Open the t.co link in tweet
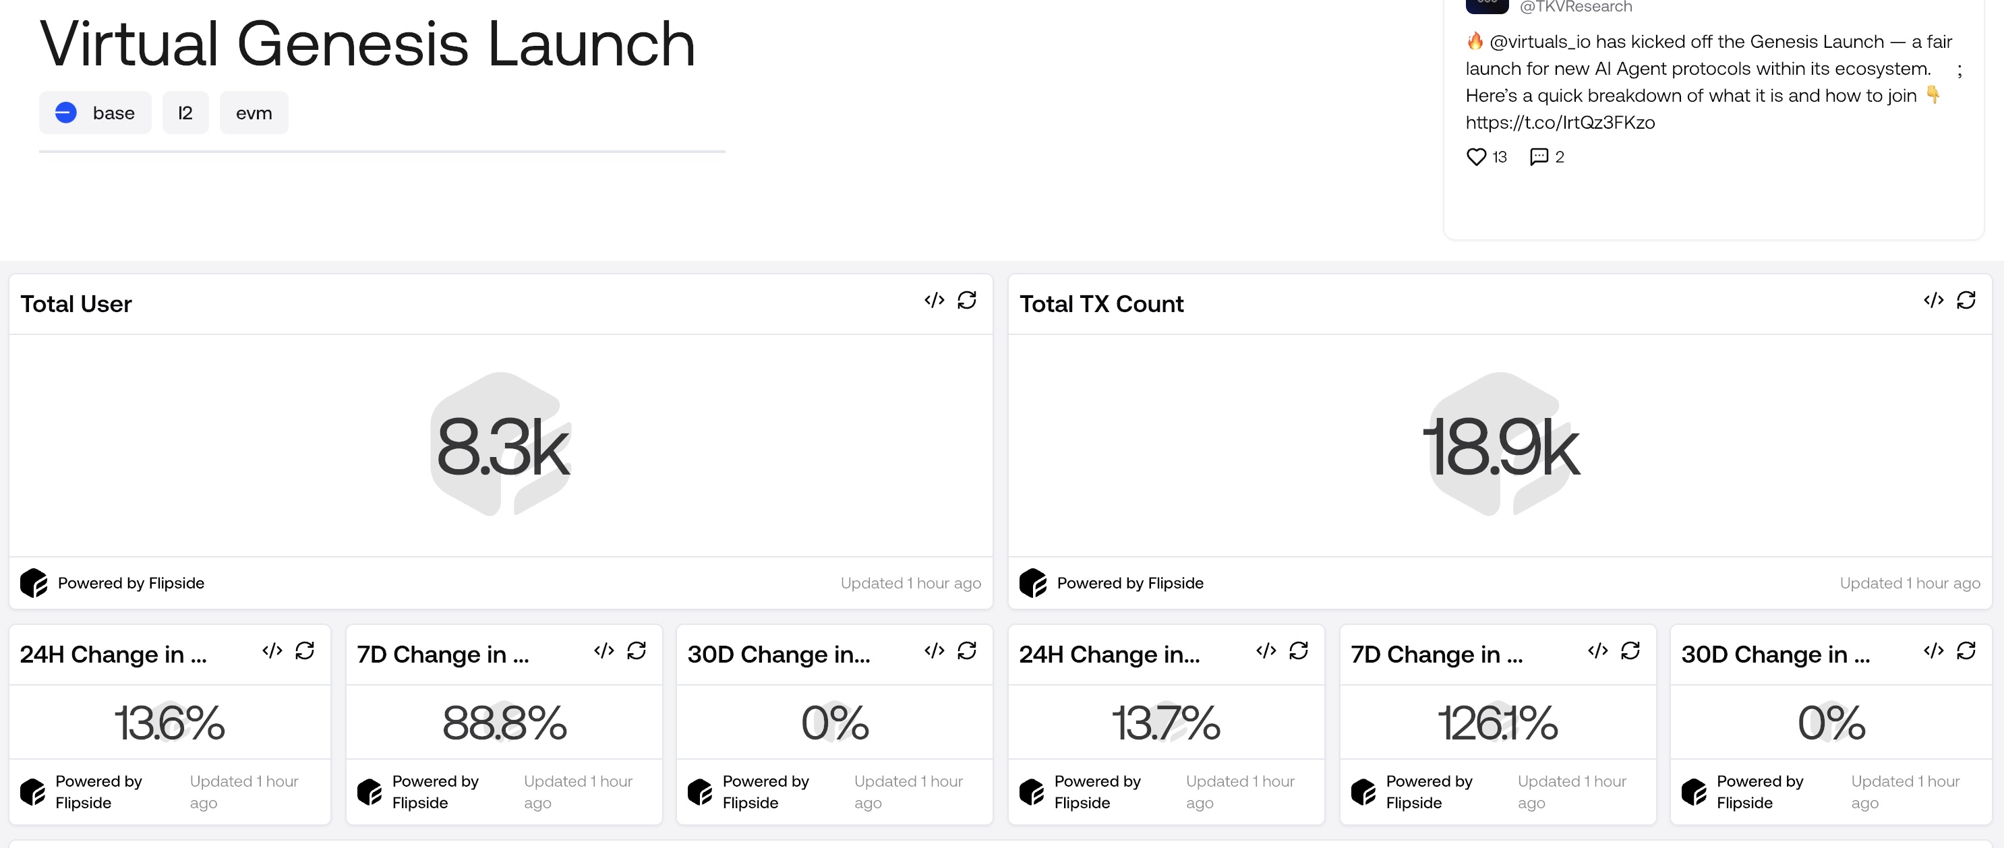Screen dimensions: 2004x848 1560,122
